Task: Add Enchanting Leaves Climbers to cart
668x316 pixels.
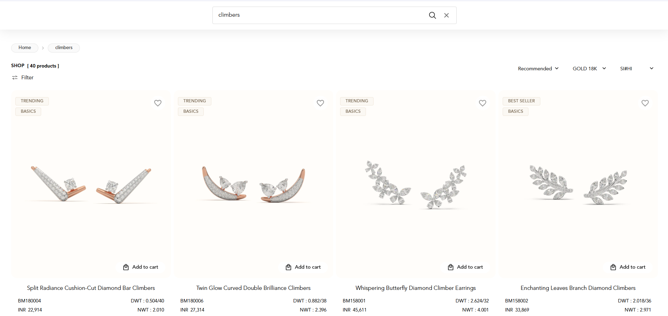Action: (628, 267)
